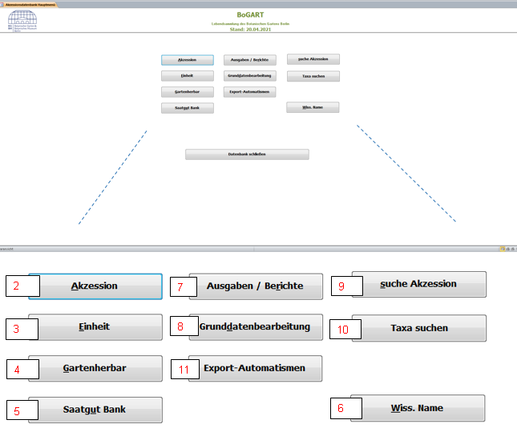This screenshot has height=448, width=517.
Task: Select the Akzessionsdatenbank Hauptmenu tab
Action: (30, 4)
